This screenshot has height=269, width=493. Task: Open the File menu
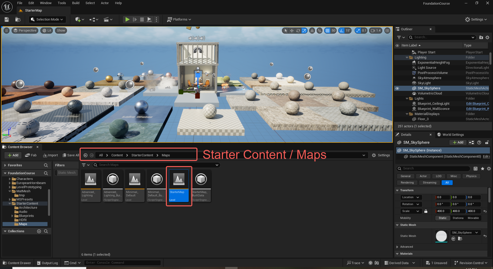point(20,3)
